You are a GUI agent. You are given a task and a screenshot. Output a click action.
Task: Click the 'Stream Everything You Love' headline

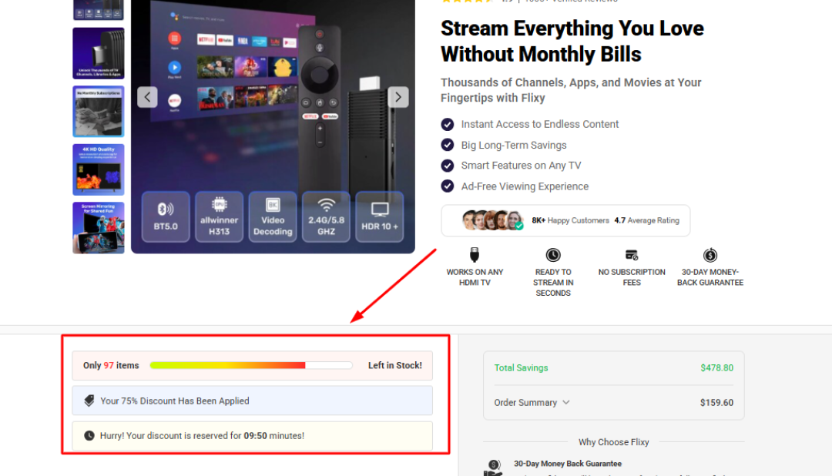point(572,42)
